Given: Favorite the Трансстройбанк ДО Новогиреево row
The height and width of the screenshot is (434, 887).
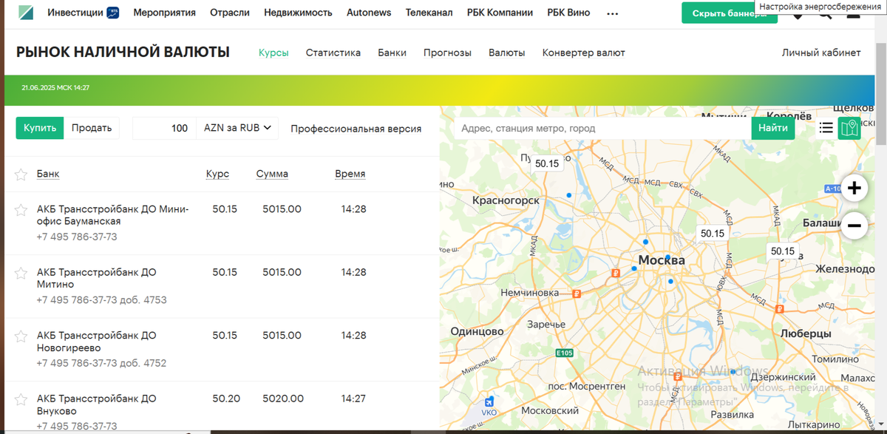Looking at the screenshot, I should click(x=21, y=336).
